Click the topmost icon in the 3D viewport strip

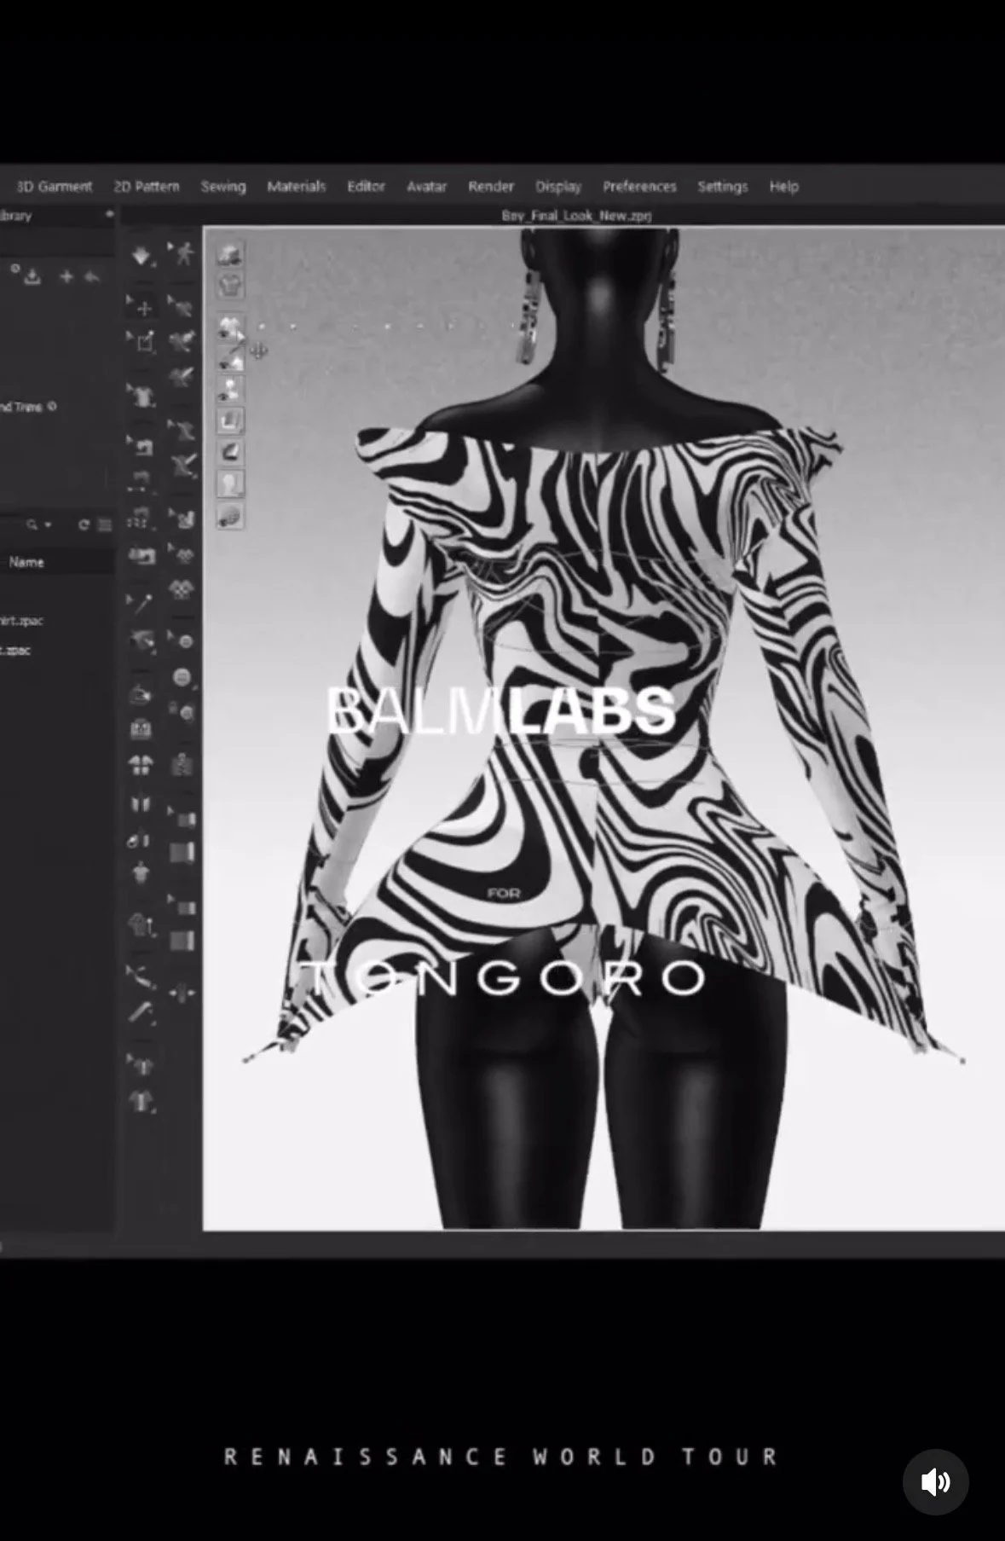click(x=229, y=254)
